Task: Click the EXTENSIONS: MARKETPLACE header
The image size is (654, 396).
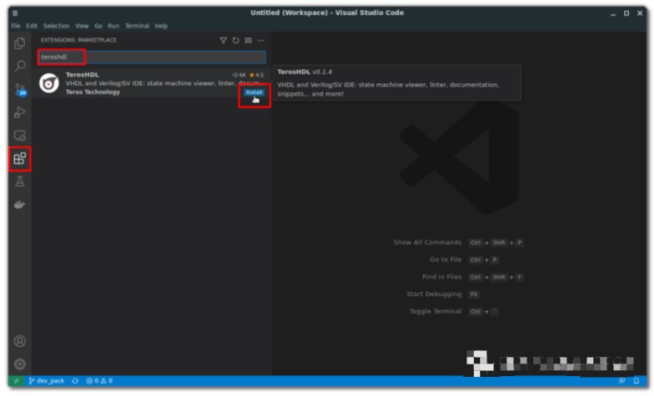Action: coord(79,40)
